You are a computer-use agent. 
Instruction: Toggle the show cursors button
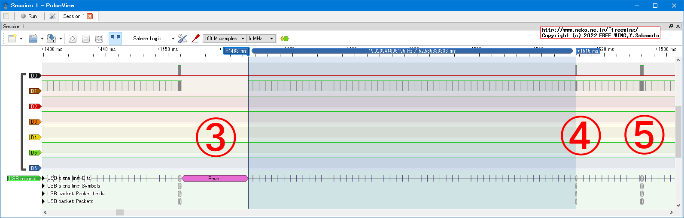pos(115,39)
